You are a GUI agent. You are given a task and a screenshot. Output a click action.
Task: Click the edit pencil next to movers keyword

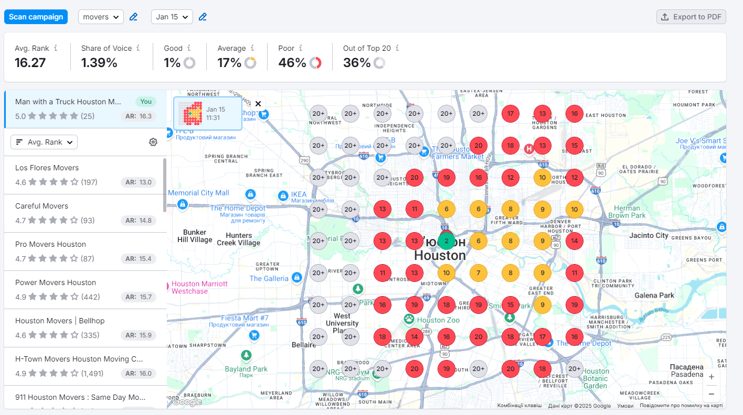[133, 17]
